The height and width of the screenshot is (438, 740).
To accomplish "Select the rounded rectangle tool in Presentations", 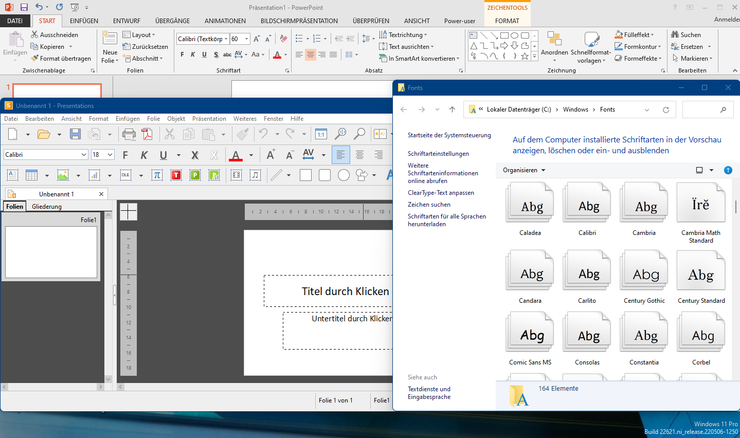I will [324, 175].
